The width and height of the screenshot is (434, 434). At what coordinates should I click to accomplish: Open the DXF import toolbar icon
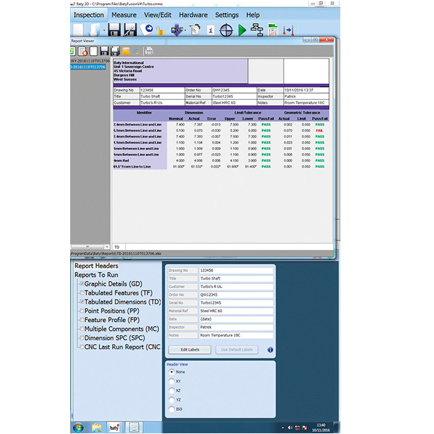pos(177,30)
